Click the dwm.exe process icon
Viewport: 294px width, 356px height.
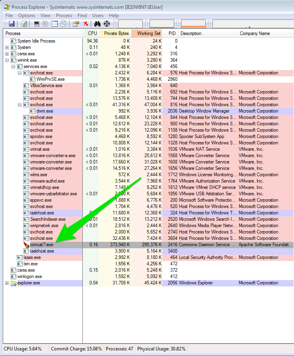coord(33,111)
